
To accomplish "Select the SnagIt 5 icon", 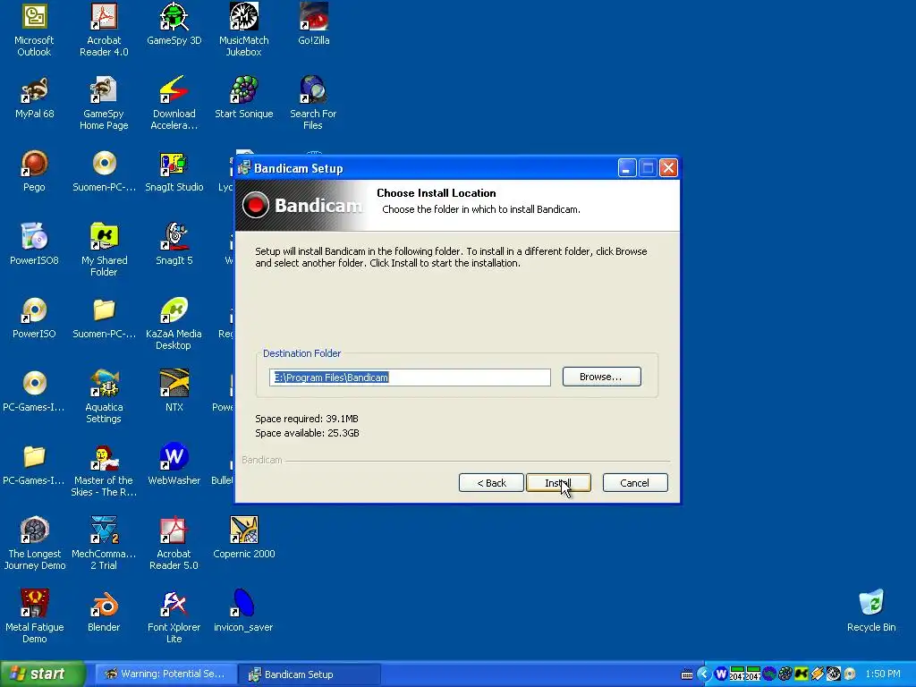I will tap(174, 244).
